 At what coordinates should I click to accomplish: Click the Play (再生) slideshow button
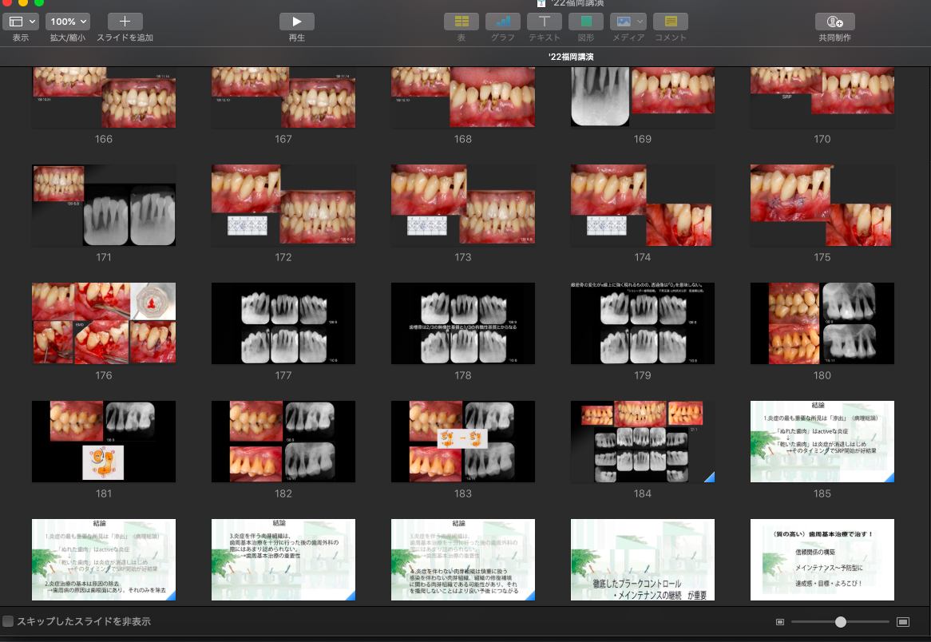297,22
